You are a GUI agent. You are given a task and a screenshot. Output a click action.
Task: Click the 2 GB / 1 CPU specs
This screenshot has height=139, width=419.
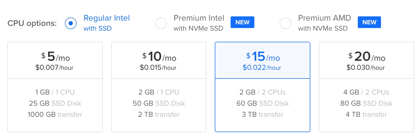[159, 92]
